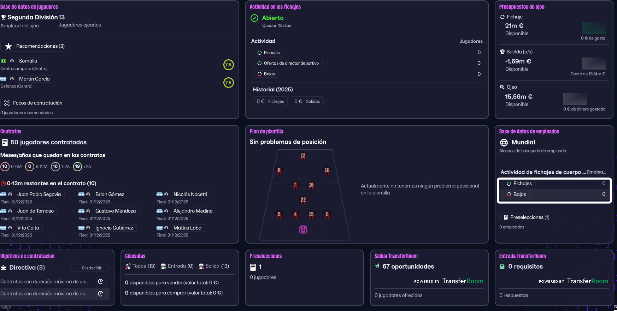The width and height of the screenshot is (617, 311).
Task: Open player Nicolás Nocetti
Action: coord(190,195)
